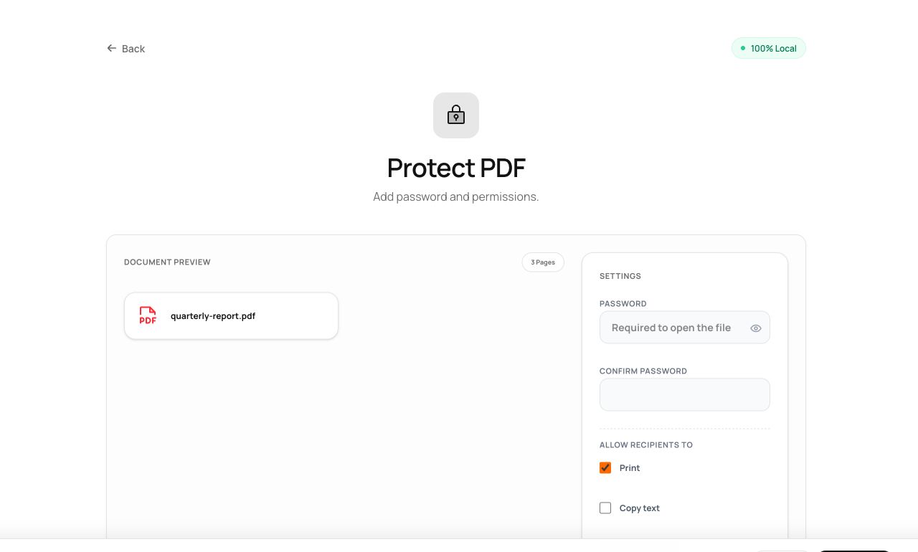The height and width of the screenshot is (552, 918).
Task: Click the Settings panel heading
Action: click(x=620, y=276)
